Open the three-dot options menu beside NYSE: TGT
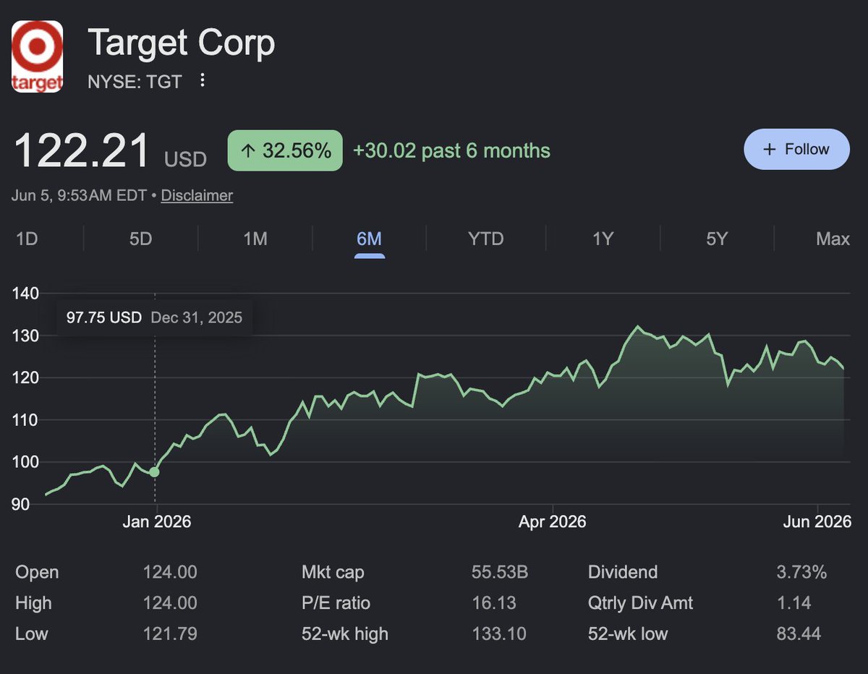Screen dimensions: 868x674 click(203, 80)
